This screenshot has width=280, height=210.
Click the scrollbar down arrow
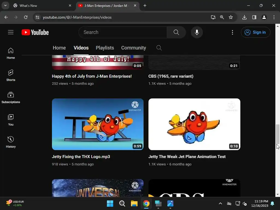[278, 194]
